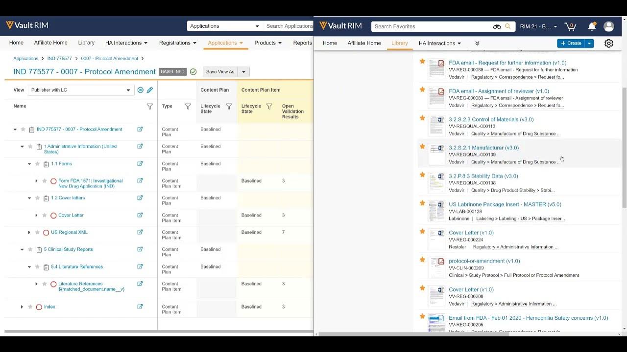This screenshot has height=352, width=627.
Task: Click red circle icon on Form FDA 1571 row
Action: click(53, 181)
